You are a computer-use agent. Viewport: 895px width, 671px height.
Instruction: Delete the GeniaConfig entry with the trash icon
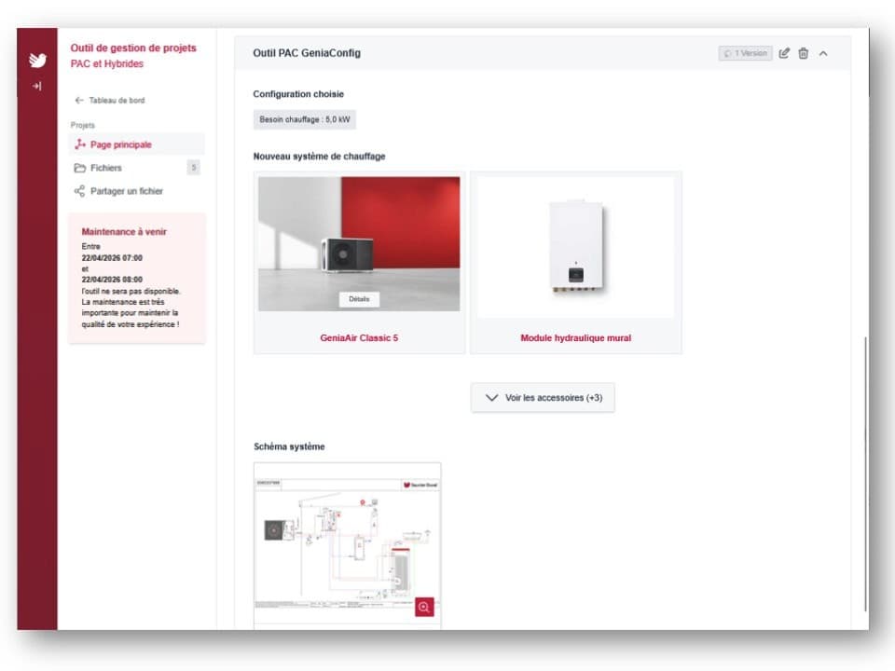803,53
